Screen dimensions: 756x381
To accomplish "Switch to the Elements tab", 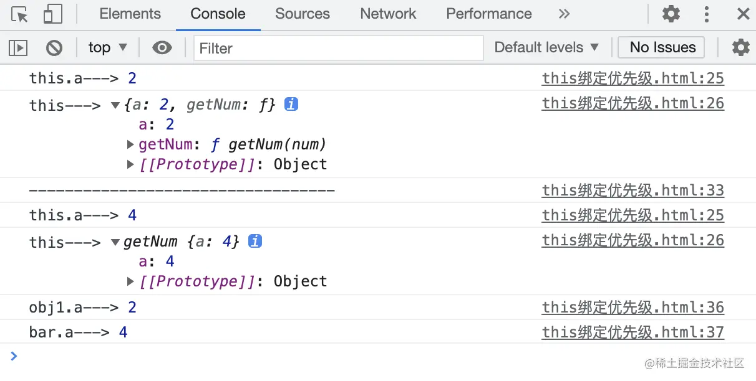I will [130, 14].
